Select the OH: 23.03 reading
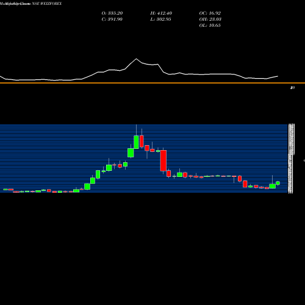The width and height of the screenshot is (305, 305). pos(210,20)
